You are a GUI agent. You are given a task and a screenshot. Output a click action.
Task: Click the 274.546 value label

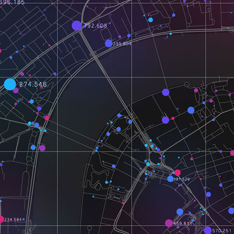pos(33,84)
